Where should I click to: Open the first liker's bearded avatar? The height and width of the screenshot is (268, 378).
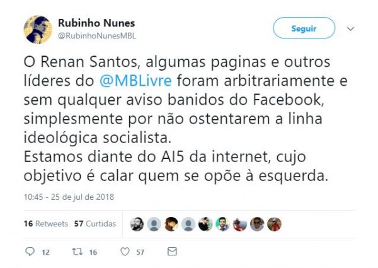tap(137, 224)
